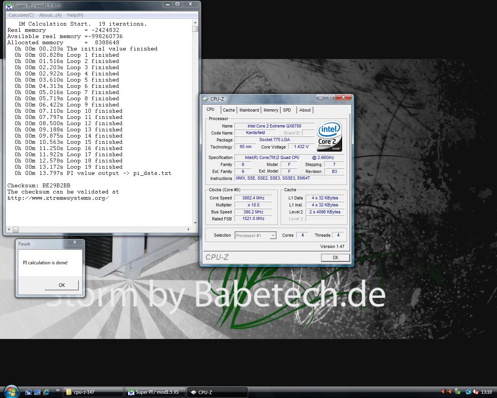497x398 pixels.
Task: Maximize the Super PI window
Action: (177, 4)
